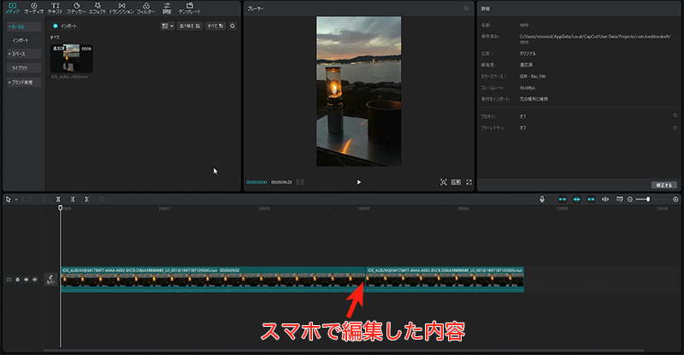Click the 30.00fps frame rate value
Image resolution: width=684 pixels, height=355 pixels.
coord(528,88)
